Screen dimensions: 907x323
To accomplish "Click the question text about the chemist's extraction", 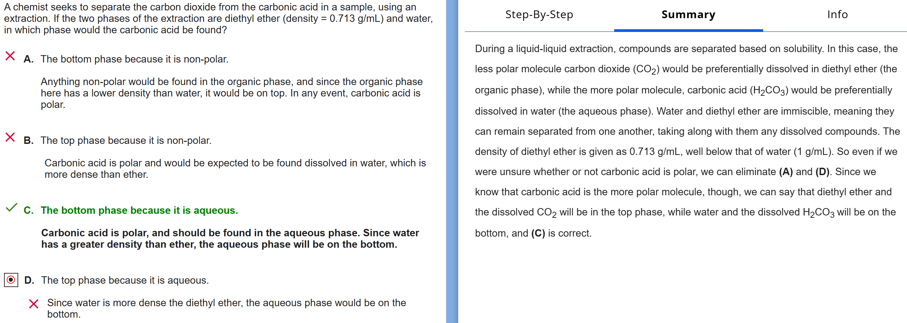I will click(x=218, y=18).
